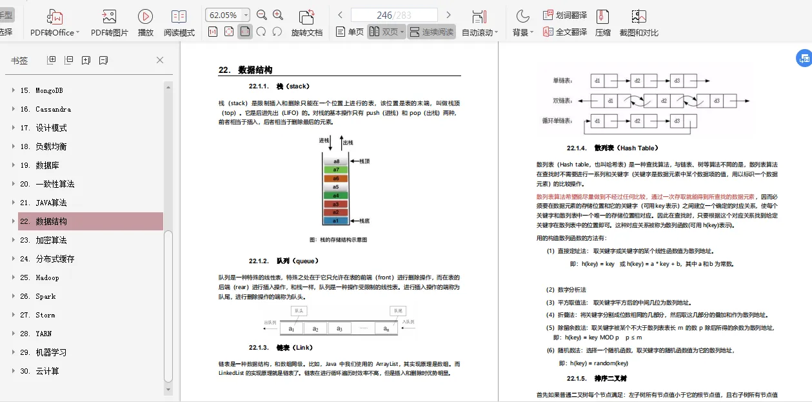812x402 pixels.
Task: Click heading 22.1.1. 栈 (stack)
Action: pyautogui.click(x=279, y=86)
